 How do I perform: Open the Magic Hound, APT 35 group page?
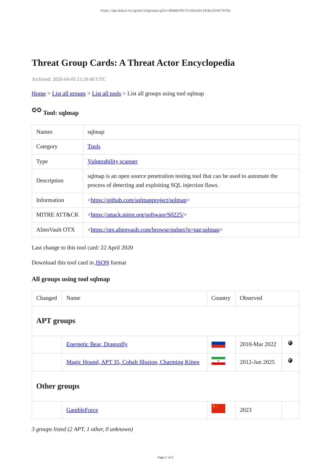[133, 362]
